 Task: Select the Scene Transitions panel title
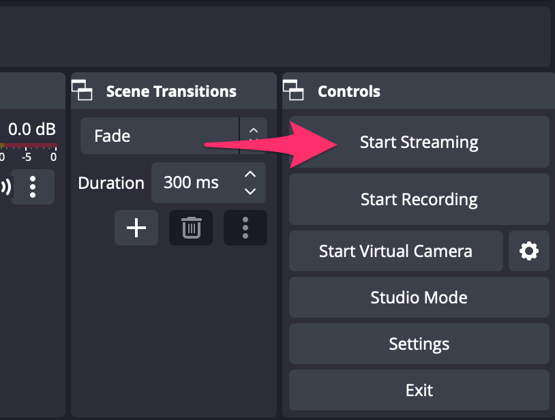click(171, 91)
